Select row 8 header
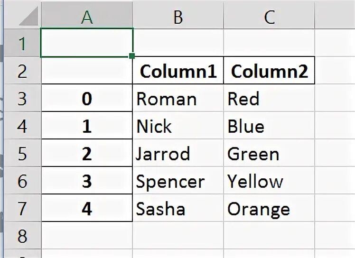The height and width of the screenshot is (258, 355). tap(21, 236)
